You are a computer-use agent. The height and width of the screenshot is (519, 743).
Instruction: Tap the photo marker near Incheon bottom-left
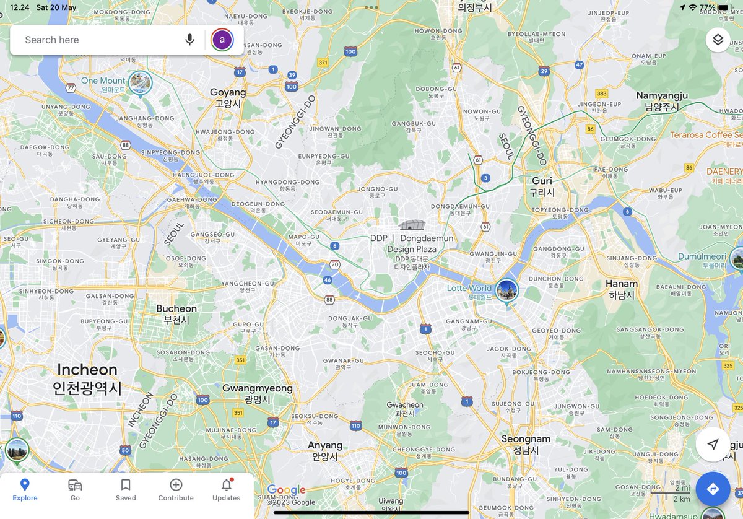tap(17, 450)
